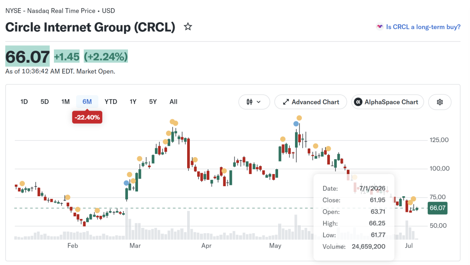This screenshot has width=470, height=265.
Task: Open chart settings gear icon
Action: 440,102
